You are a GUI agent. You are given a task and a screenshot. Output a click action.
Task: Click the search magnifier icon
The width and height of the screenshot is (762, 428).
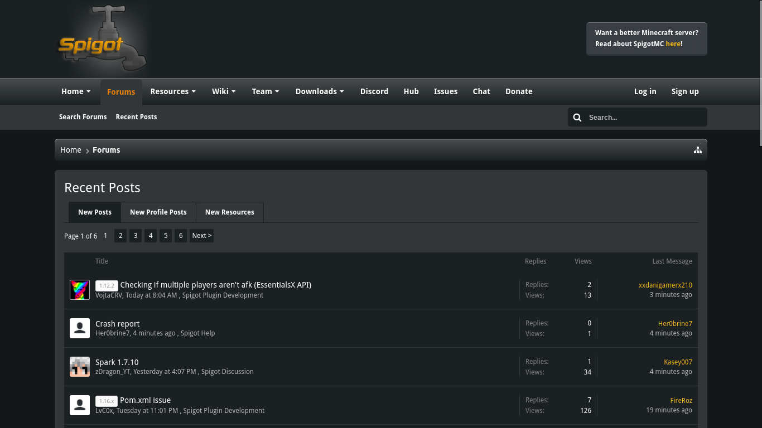pyautogui.click(x=577, y=117)
